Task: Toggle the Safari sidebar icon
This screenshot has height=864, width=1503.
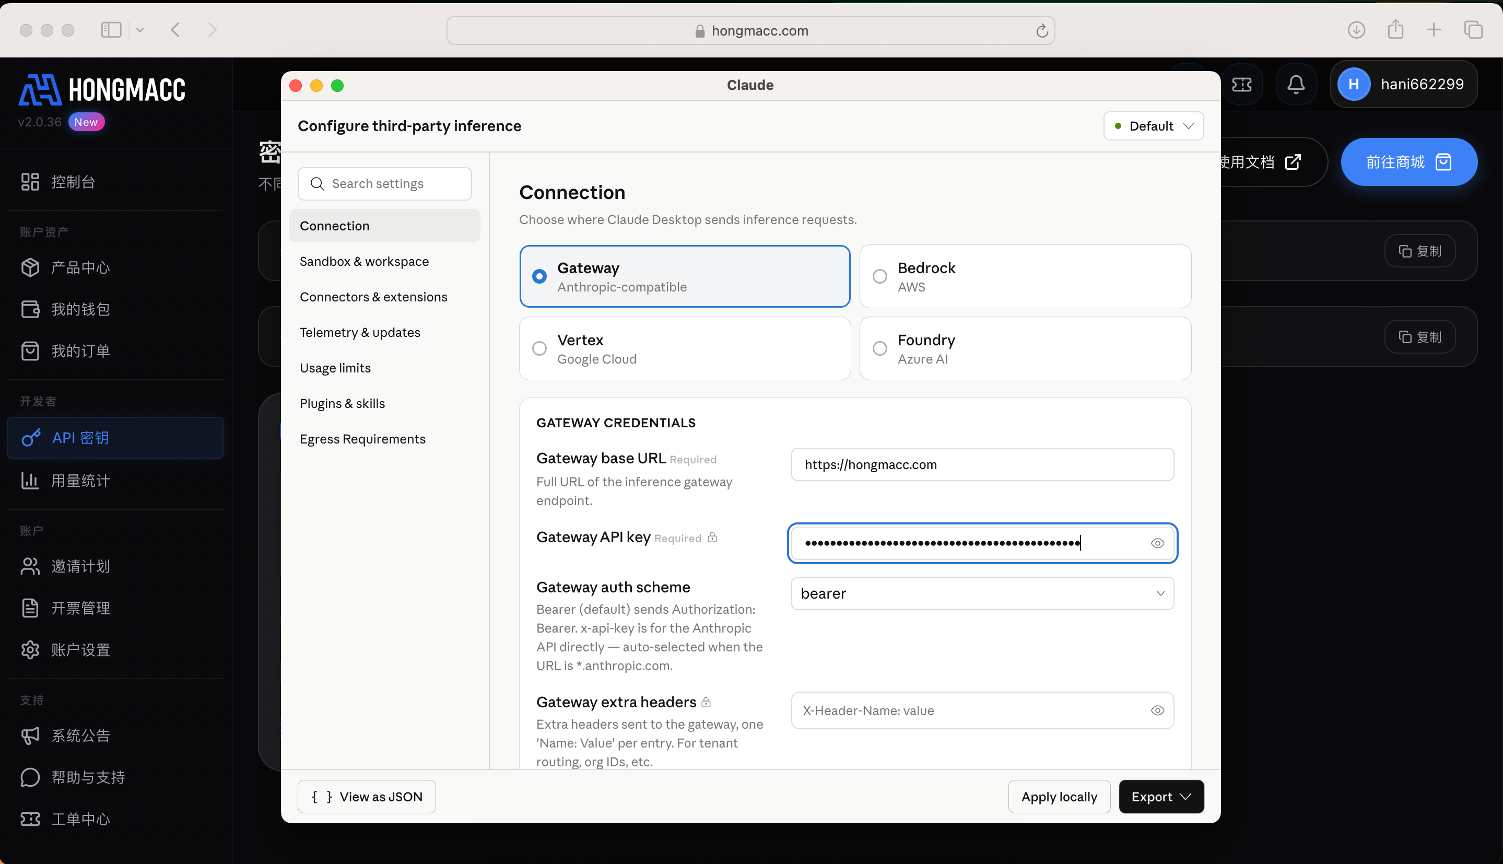Action: tap(111, 30)
